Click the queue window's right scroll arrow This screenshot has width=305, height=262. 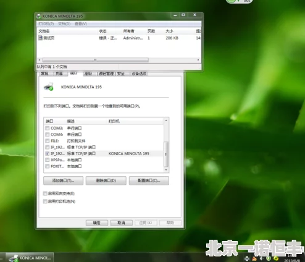198,60
